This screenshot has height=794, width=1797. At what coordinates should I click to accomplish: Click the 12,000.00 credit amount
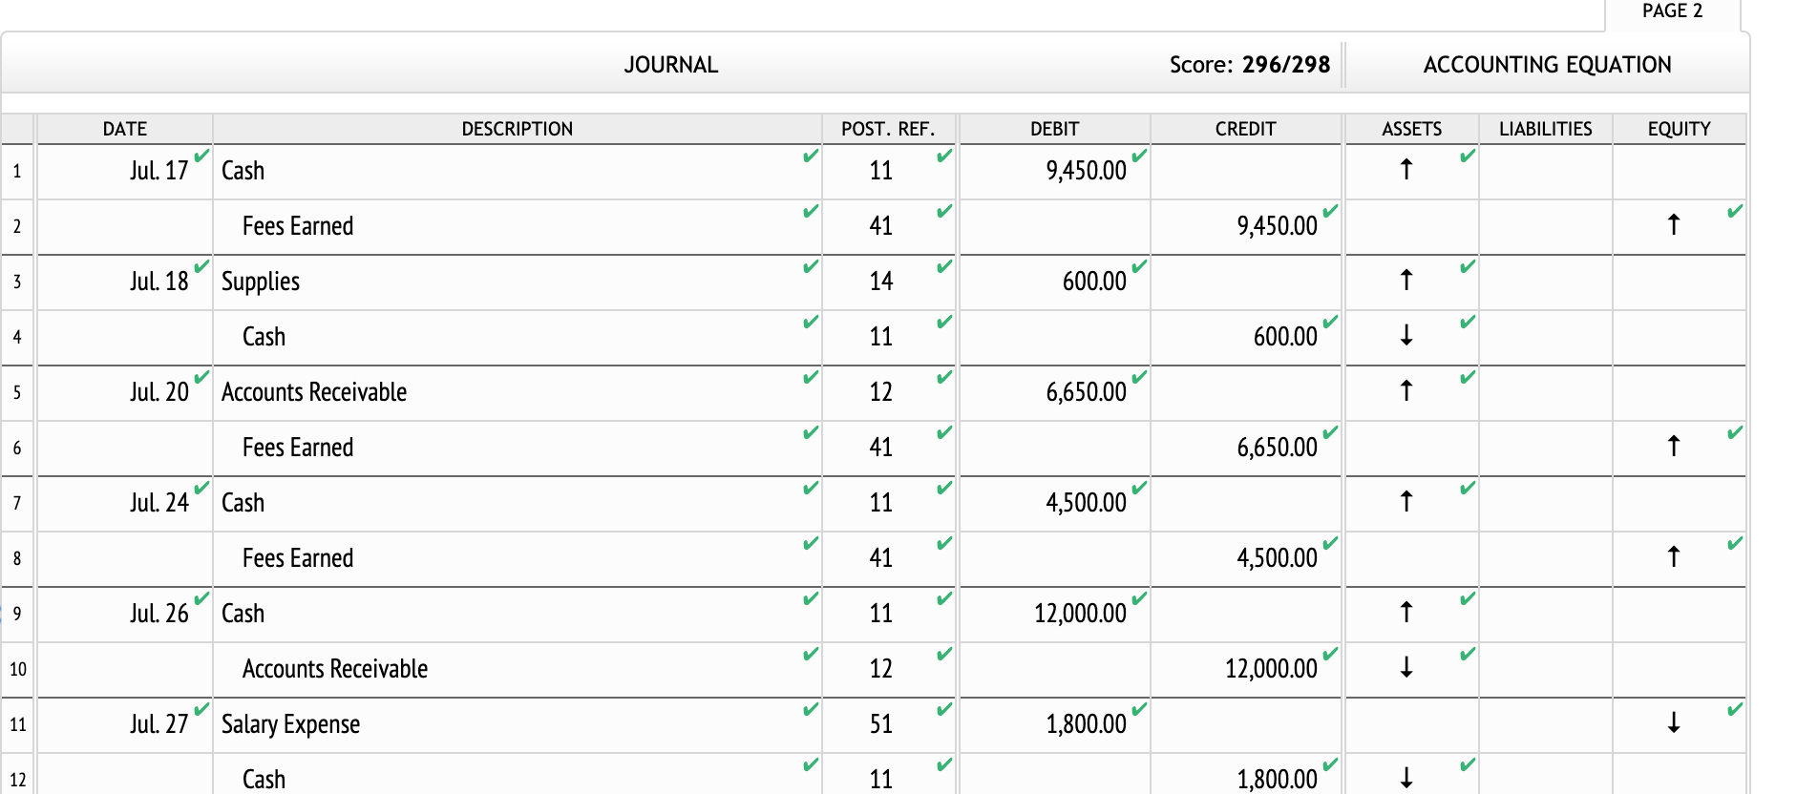pos(1271,669)
